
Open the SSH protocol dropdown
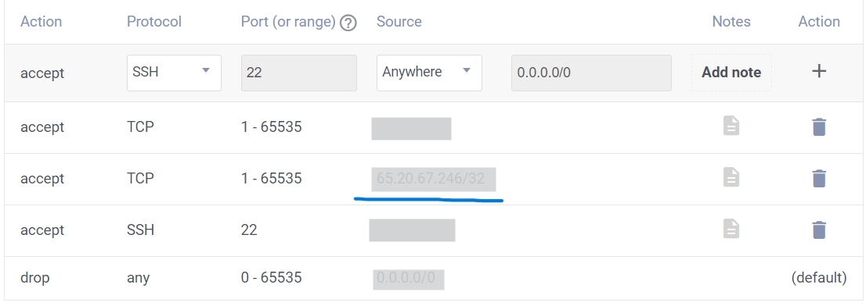point(174,73)
